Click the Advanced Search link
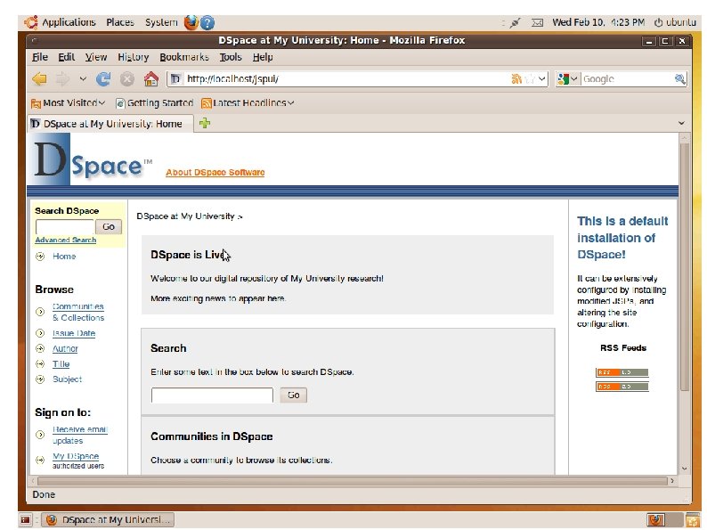Screen dimensions: 707x530 65,240
